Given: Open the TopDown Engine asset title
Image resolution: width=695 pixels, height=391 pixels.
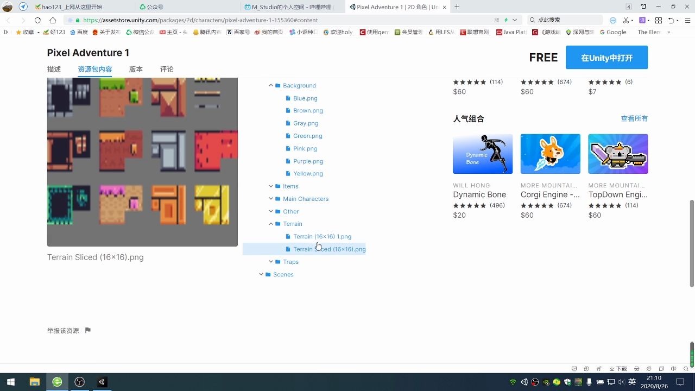Looking at the screenshot, I should tap(618, 194).
